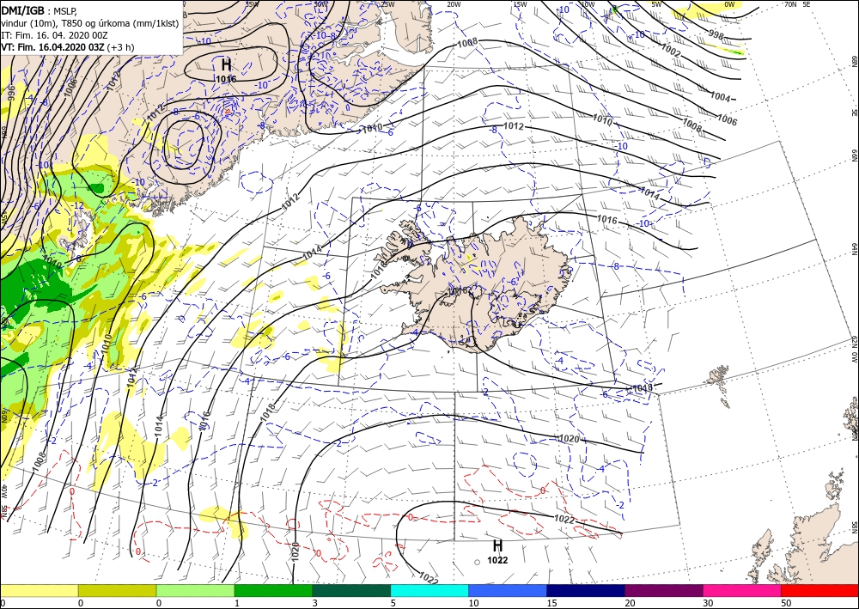The width and height of the screenshot is (859, 609).
Task: Click the "20W" longitude label
Action: coord(453,4)
